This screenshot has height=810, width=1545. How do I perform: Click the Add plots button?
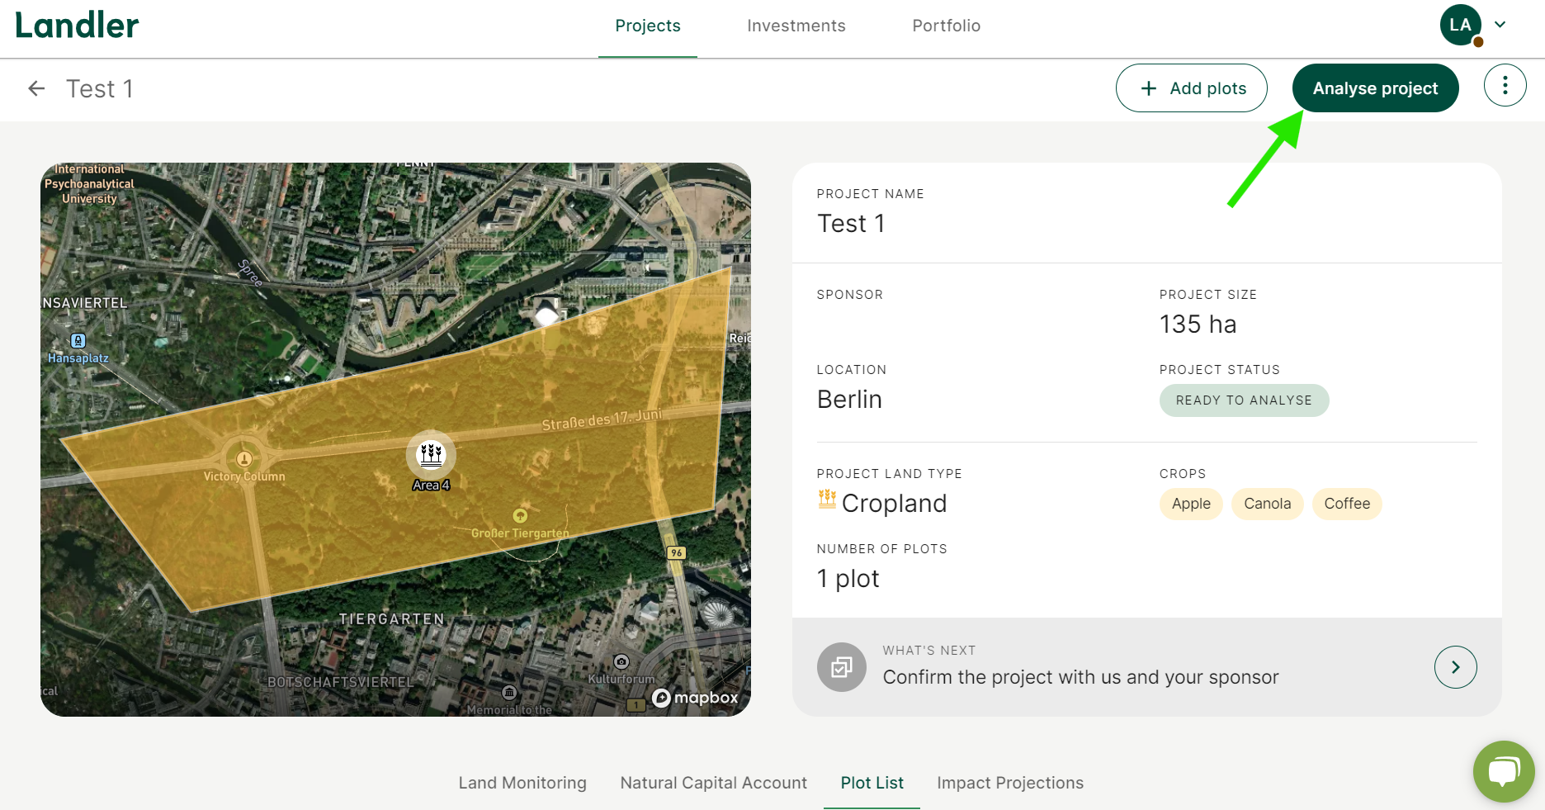(x=1191, y=88)
